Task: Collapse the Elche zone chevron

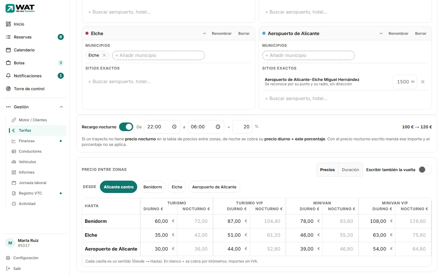Action: tap(204, 34)
